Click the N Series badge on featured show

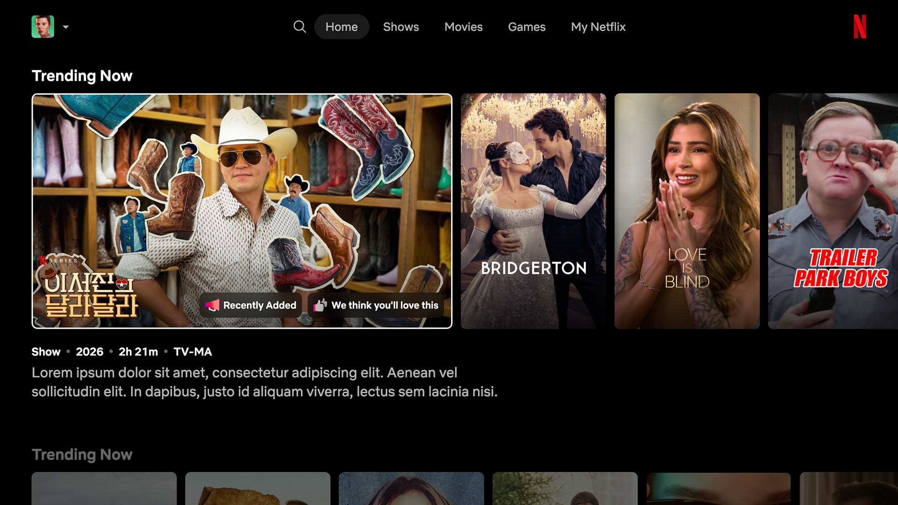[x=59, y=260]
